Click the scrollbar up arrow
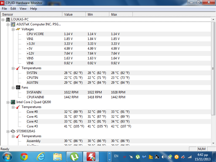This screenshot has width=216, height=162. pos(213,19)
